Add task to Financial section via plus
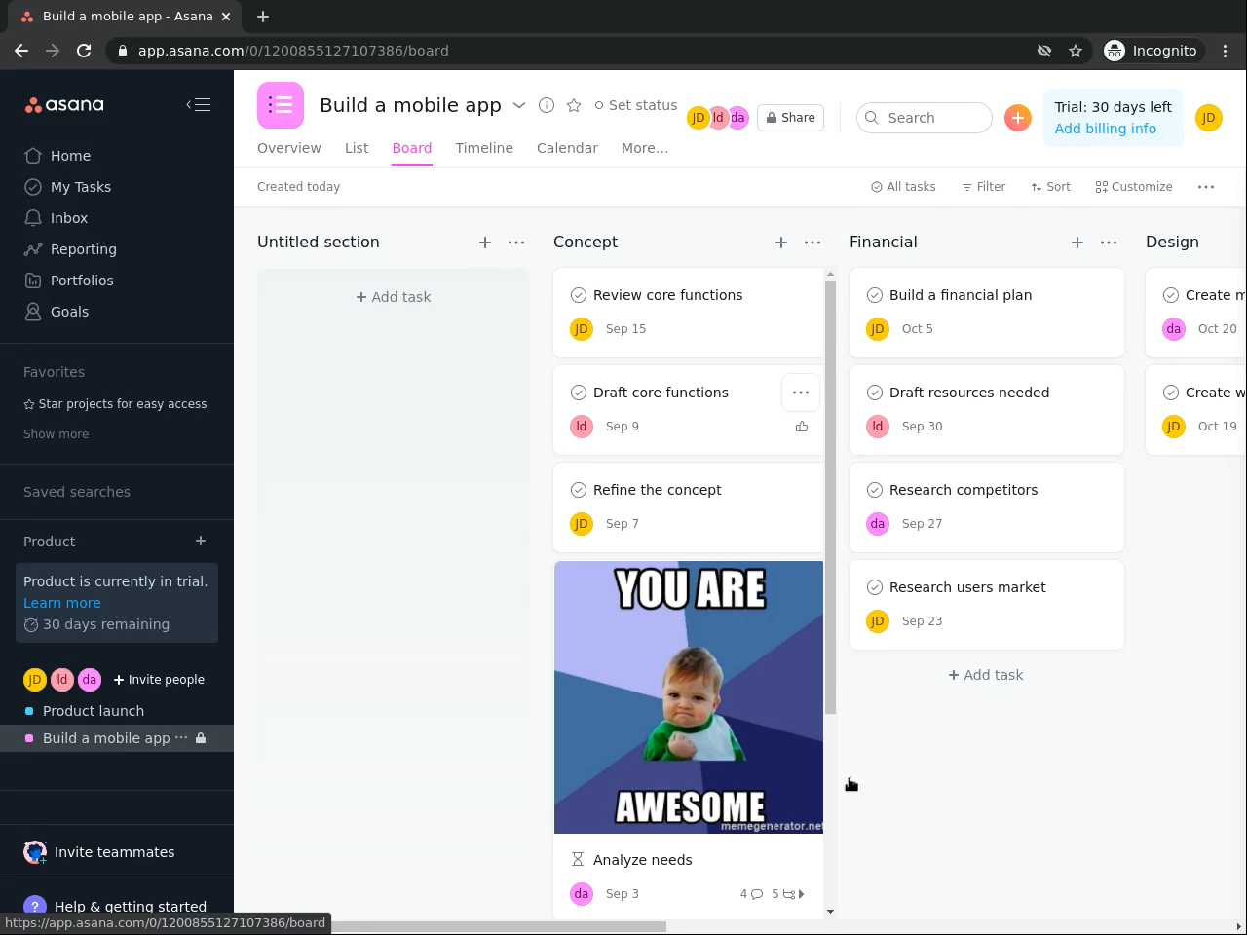Image resolution: width=1247 pixels, height=935 pixels. click(1077, 243)
